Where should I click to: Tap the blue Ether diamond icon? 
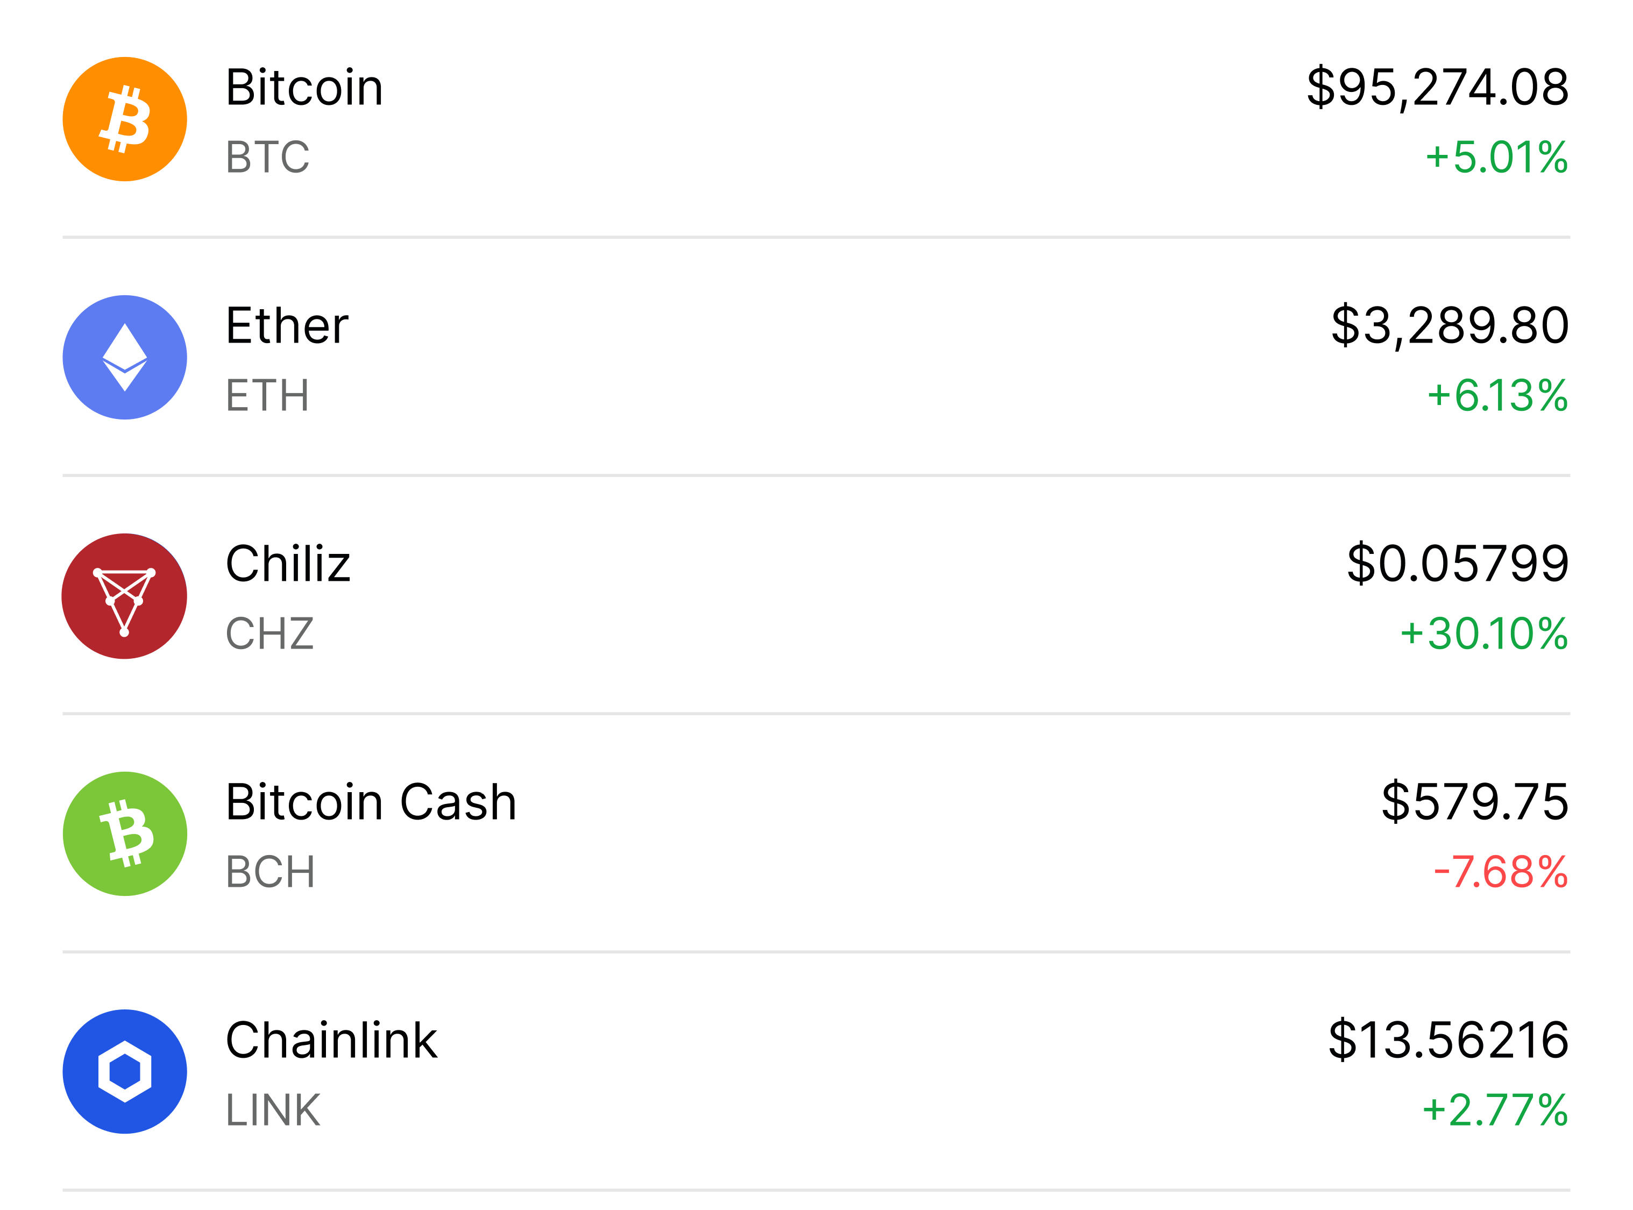(125, 358)
